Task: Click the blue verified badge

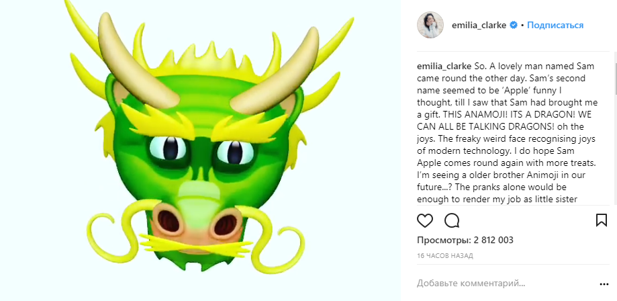Action: [514, 25]
